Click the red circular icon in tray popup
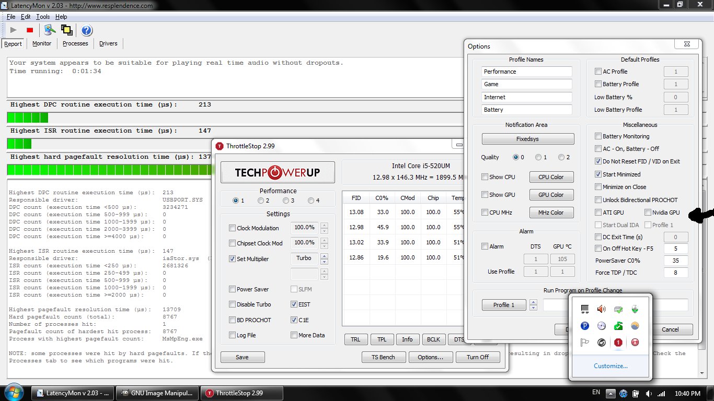 (x=635, y=343)
